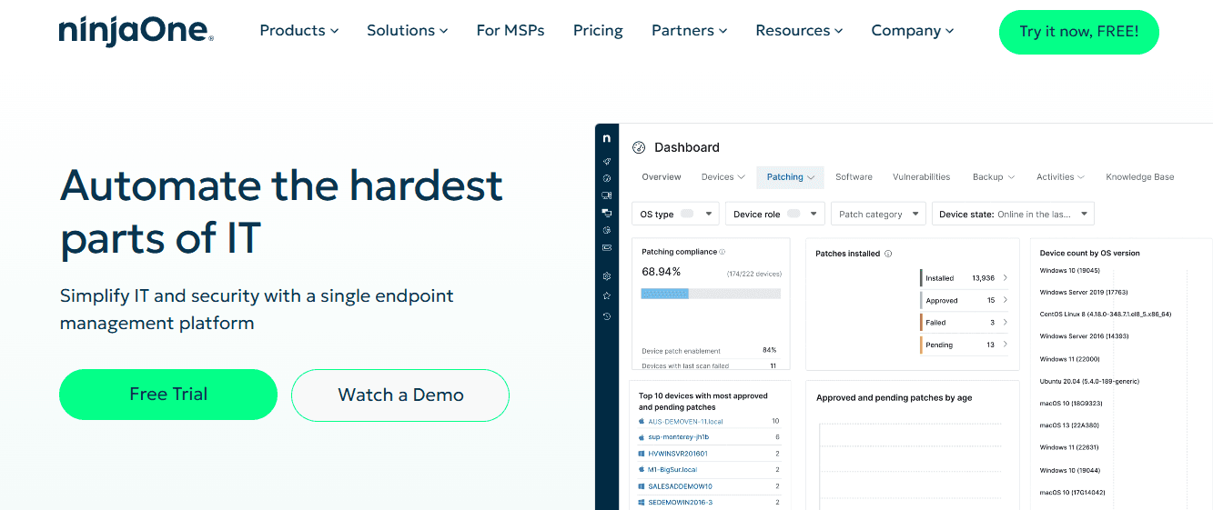The height and width of the screenshot is (510, 1213).
Task: Click gauge icon beside Dashboard title
Action: [x=639, y=147]
